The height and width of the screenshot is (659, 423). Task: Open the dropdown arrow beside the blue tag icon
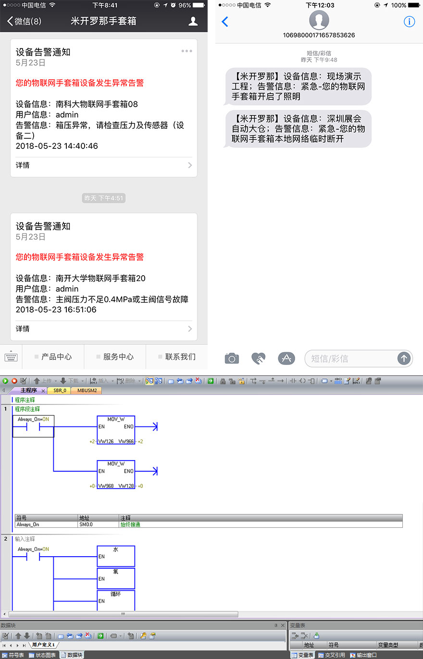pyautogui.click(x=331, y=381)
